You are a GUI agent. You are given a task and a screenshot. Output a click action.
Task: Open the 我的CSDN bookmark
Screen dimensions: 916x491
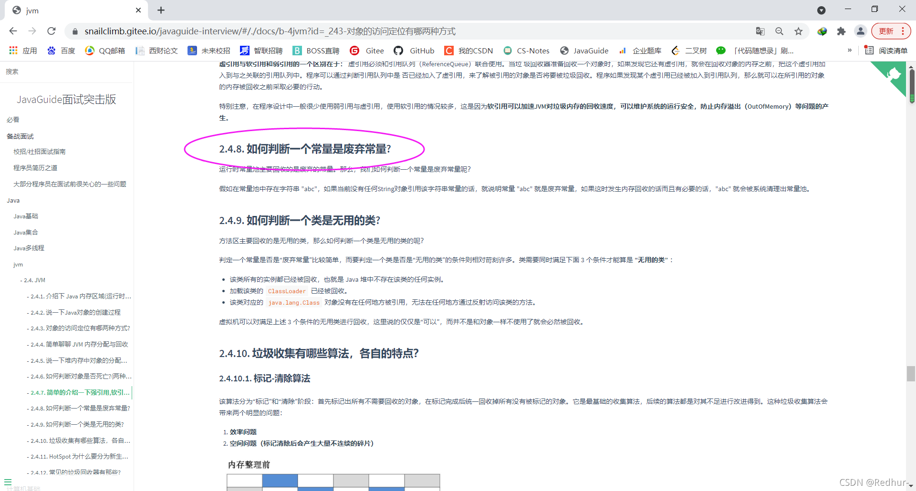coord(468,51)
